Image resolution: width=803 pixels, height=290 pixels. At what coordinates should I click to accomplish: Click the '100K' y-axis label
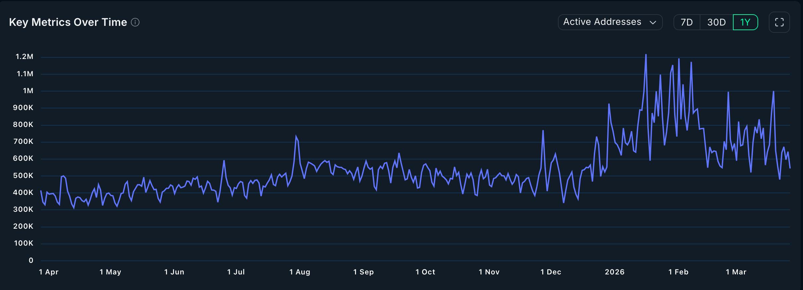pyautogui.click(x=24, y=243)
